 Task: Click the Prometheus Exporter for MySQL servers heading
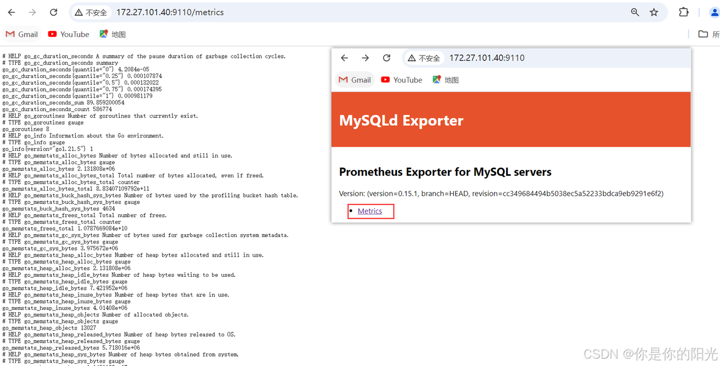click(445, 172)
